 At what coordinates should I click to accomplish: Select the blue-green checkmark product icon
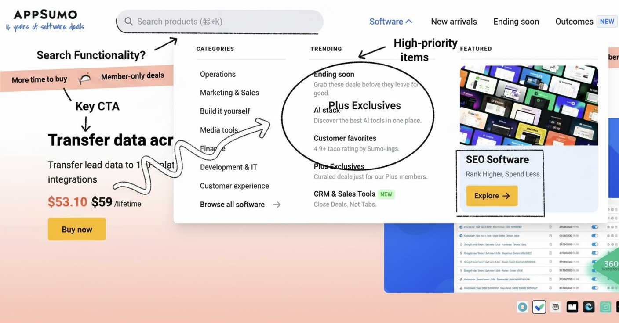539,307
